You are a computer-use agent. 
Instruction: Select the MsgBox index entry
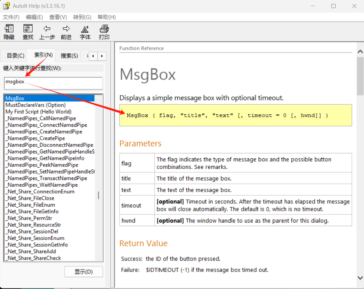pos(49,98)
